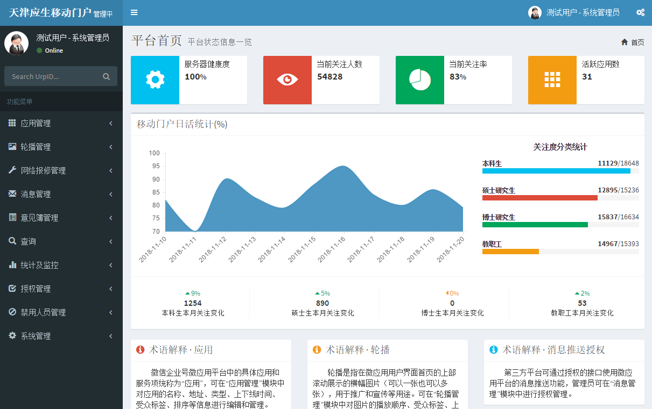Click the 首页 breadcrumb link
The height and width of the screenshot is (409, 652).
click(637, 42)
